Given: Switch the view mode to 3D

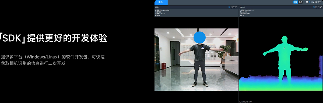Looking at the screenshot, I should (x=301, y=2).
